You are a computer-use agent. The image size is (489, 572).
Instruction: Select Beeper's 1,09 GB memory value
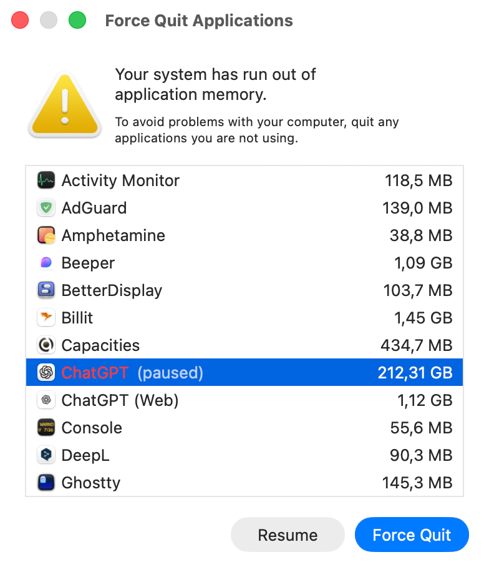click(423, 264)
